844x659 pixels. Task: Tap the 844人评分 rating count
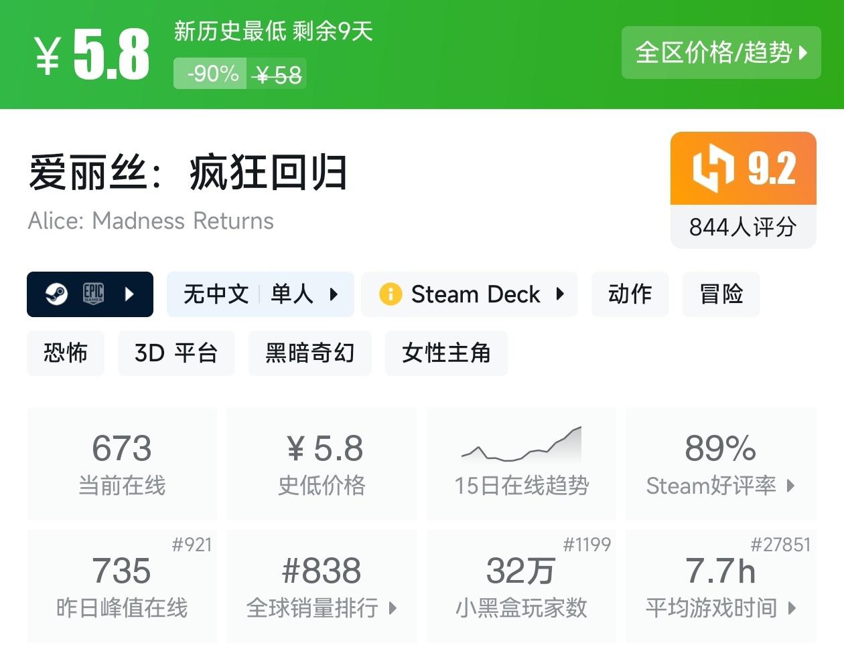pyautogui.click(x=743, y=227)
